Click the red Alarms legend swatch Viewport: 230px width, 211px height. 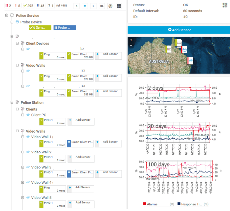point(145,204)
